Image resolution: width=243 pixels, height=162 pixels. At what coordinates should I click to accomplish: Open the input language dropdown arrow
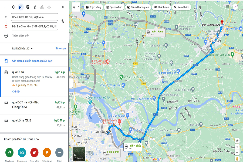click(x=79, y=7)
